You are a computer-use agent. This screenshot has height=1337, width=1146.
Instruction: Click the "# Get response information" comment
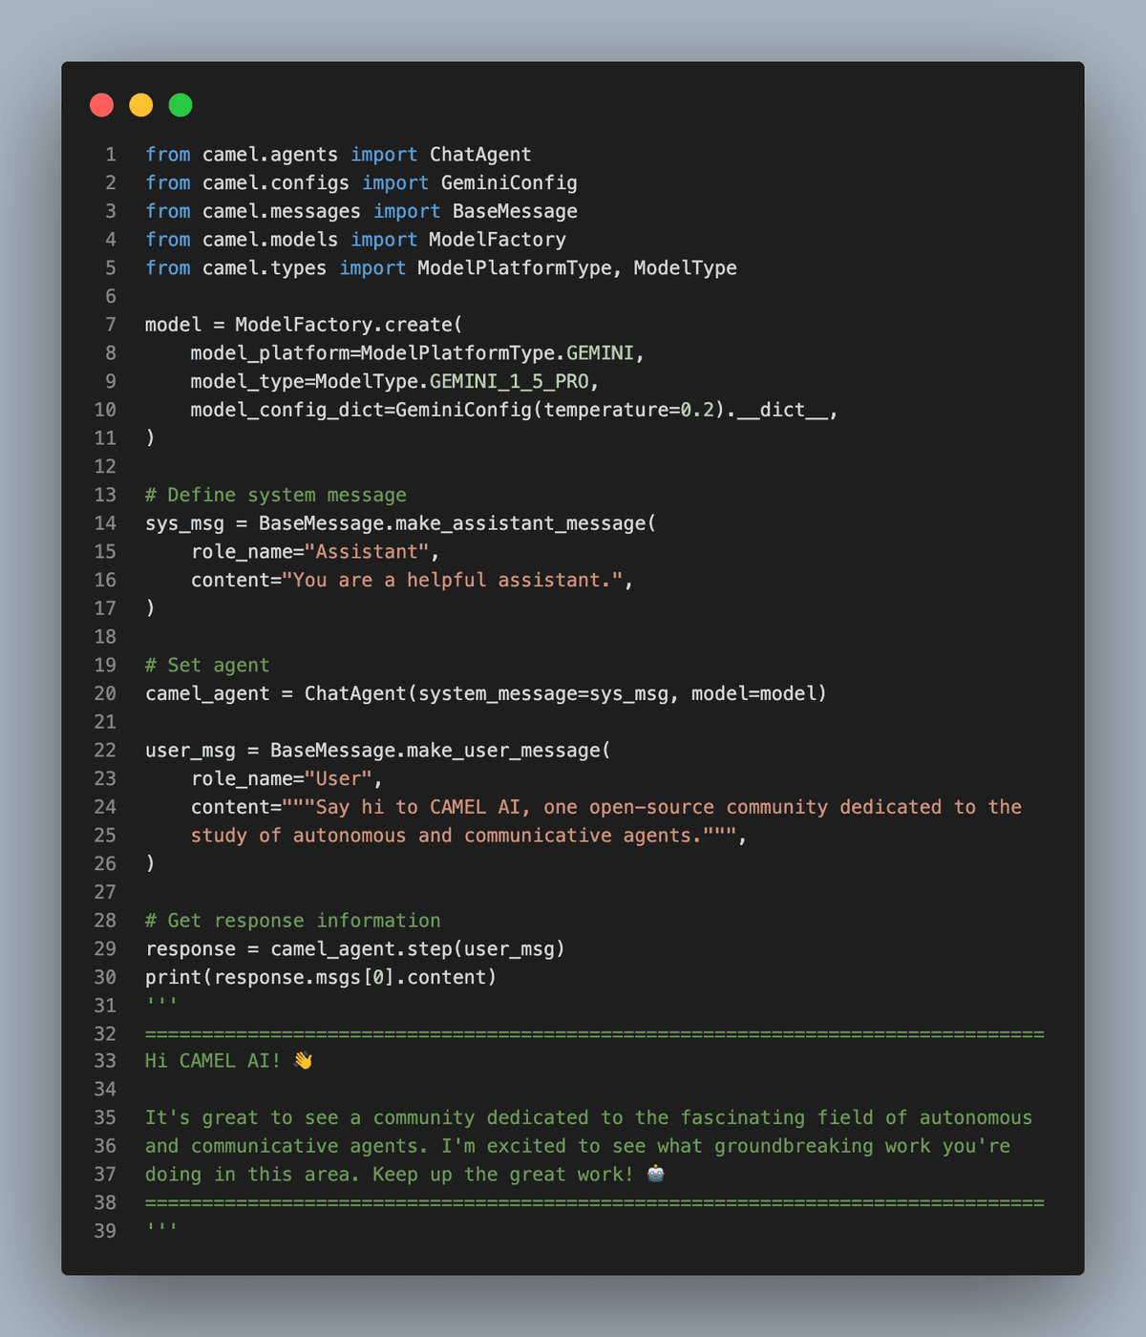click(292, 921)
